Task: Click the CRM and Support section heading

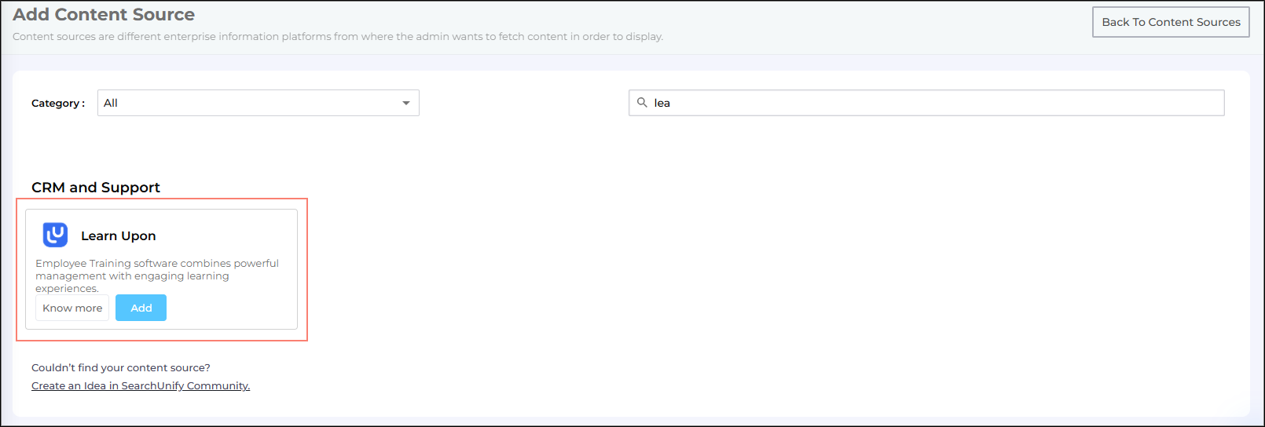Action: pos(96,187)
